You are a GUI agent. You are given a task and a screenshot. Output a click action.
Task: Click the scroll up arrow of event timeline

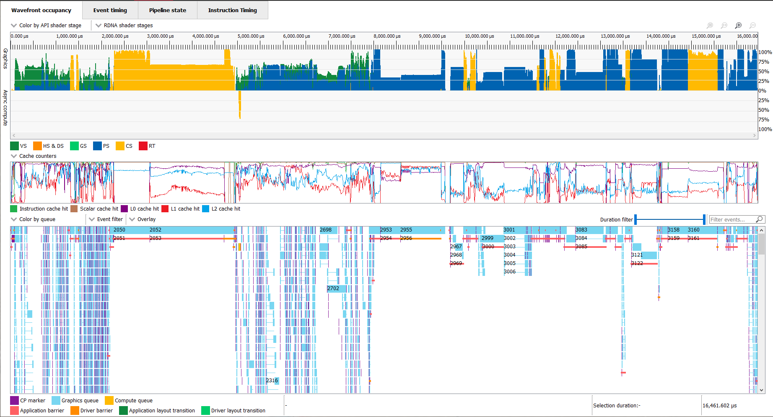(x=762, y=230)
